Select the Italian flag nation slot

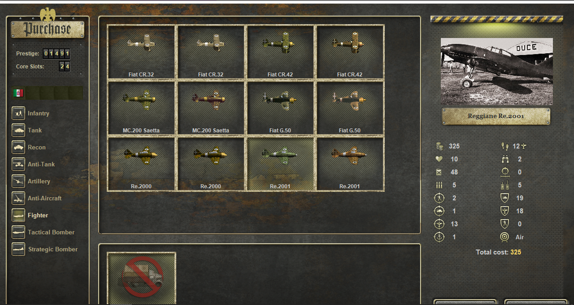pos(18,93)
